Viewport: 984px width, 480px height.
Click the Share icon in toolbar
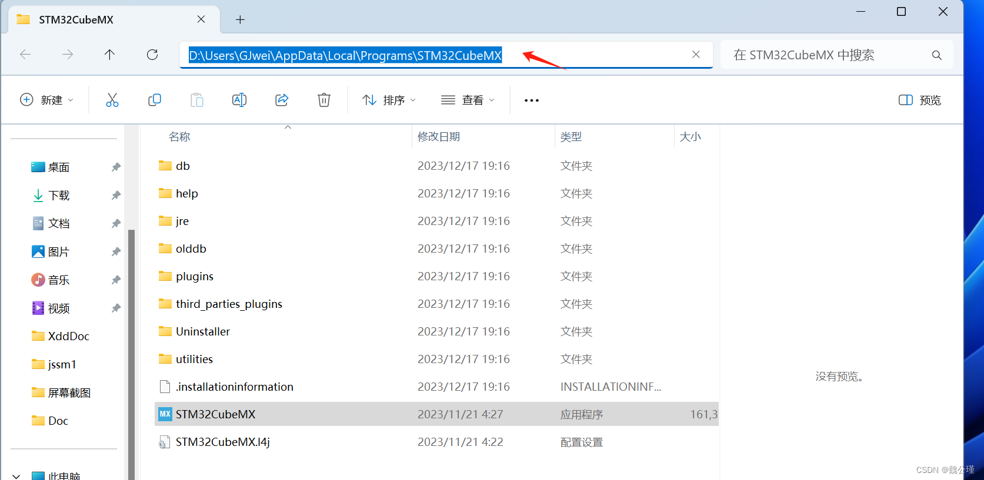point(282,100)
